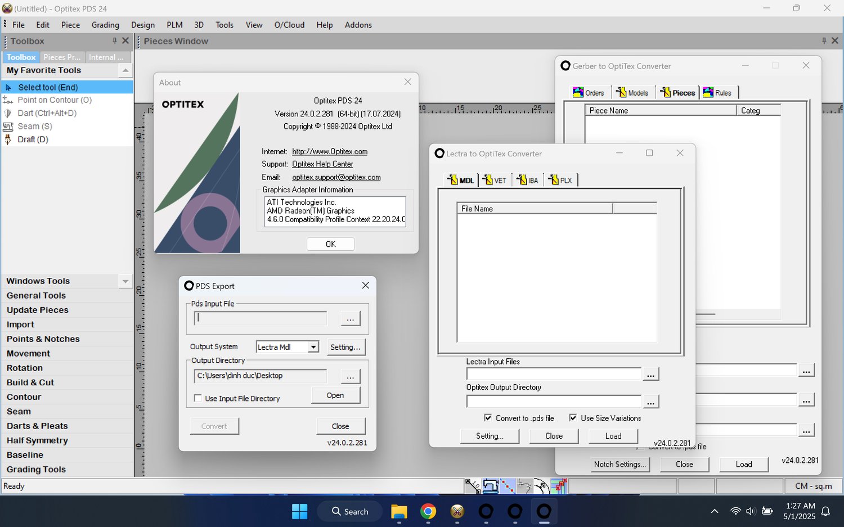Click the Pds Input File text field
Viewport: 844px width, 527px height.
261,318
